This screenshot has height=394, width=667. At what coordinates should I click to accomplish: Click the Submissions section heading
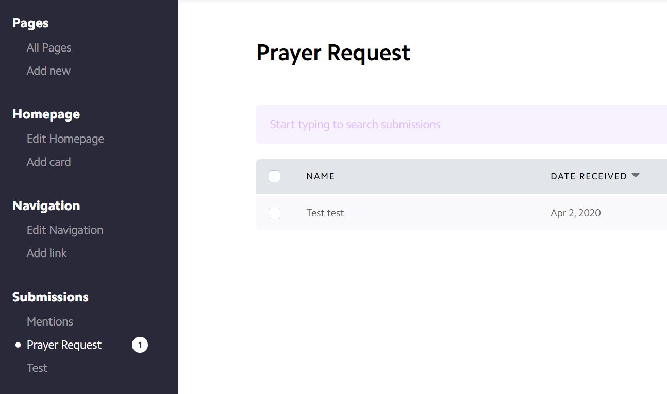pyautogui.click(x=51, y=297)
